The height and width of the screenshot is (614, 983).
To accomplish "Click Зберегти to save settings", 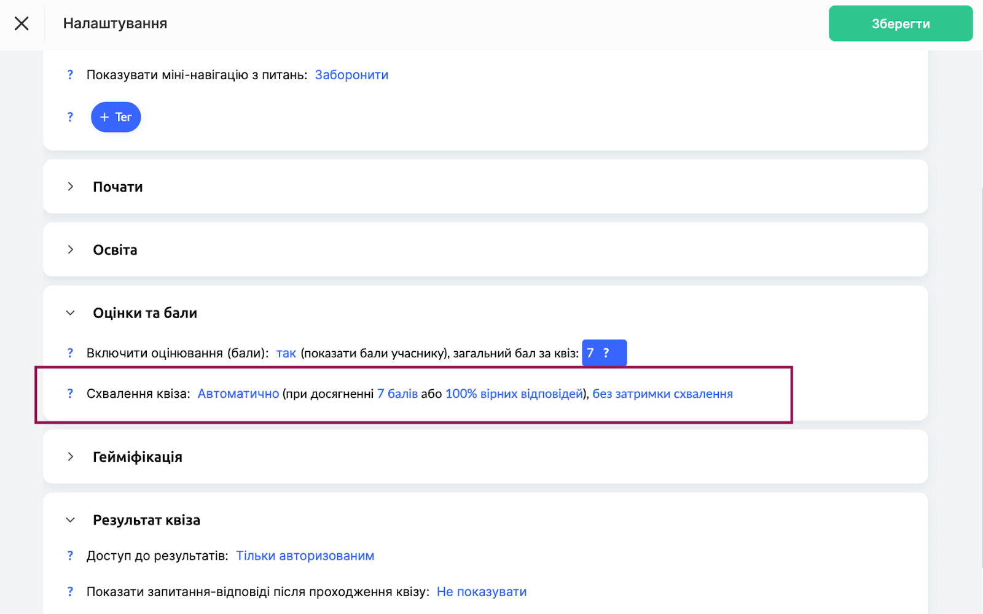I will (x=900, y=24).
